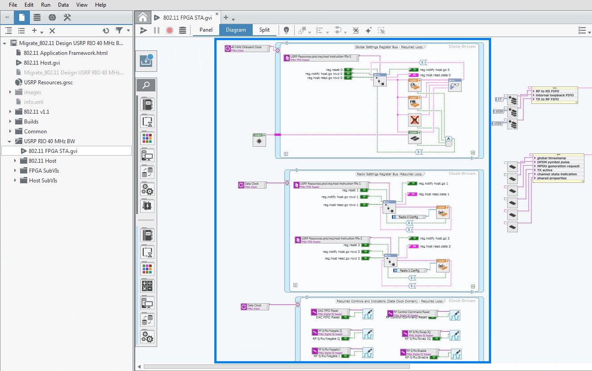Select USRP Resources.grsc in the tree

coord(48,82)
